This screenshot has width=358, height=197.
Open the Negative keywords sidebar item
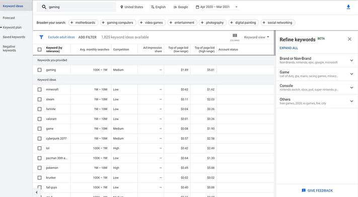10,48
